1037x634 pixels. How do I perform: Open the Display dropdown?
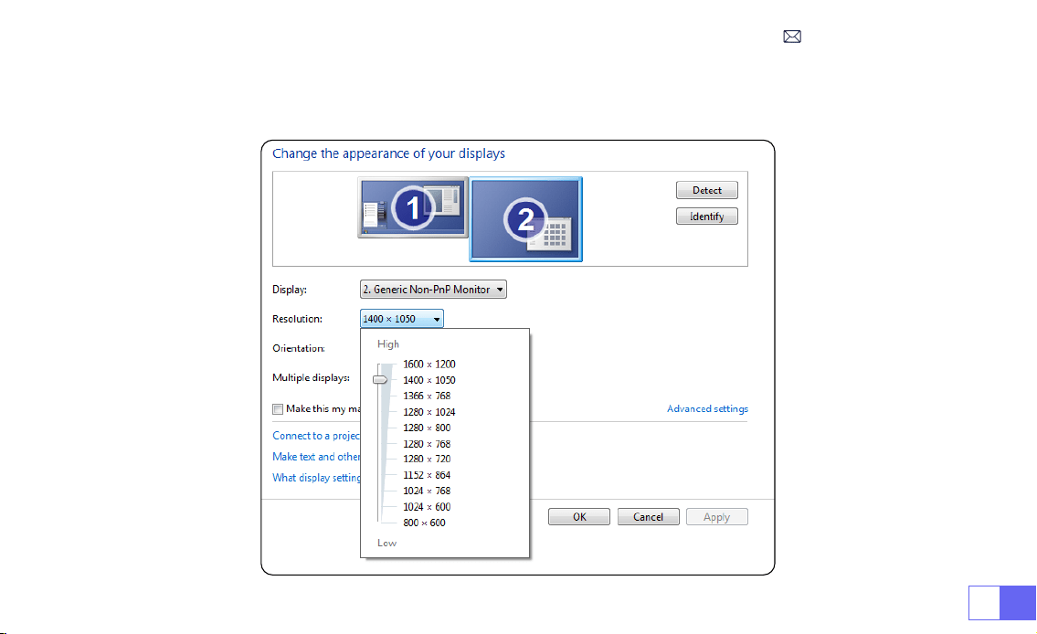[x=433, y=290]
